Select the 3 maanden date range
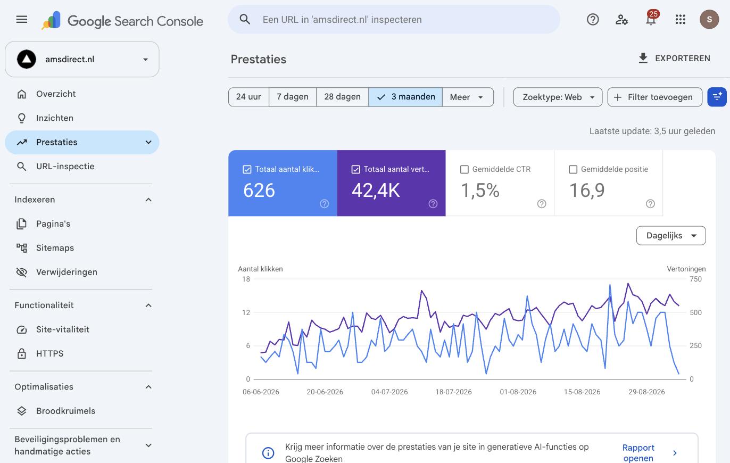Viewport: 730px width, 463px height. 405,97
